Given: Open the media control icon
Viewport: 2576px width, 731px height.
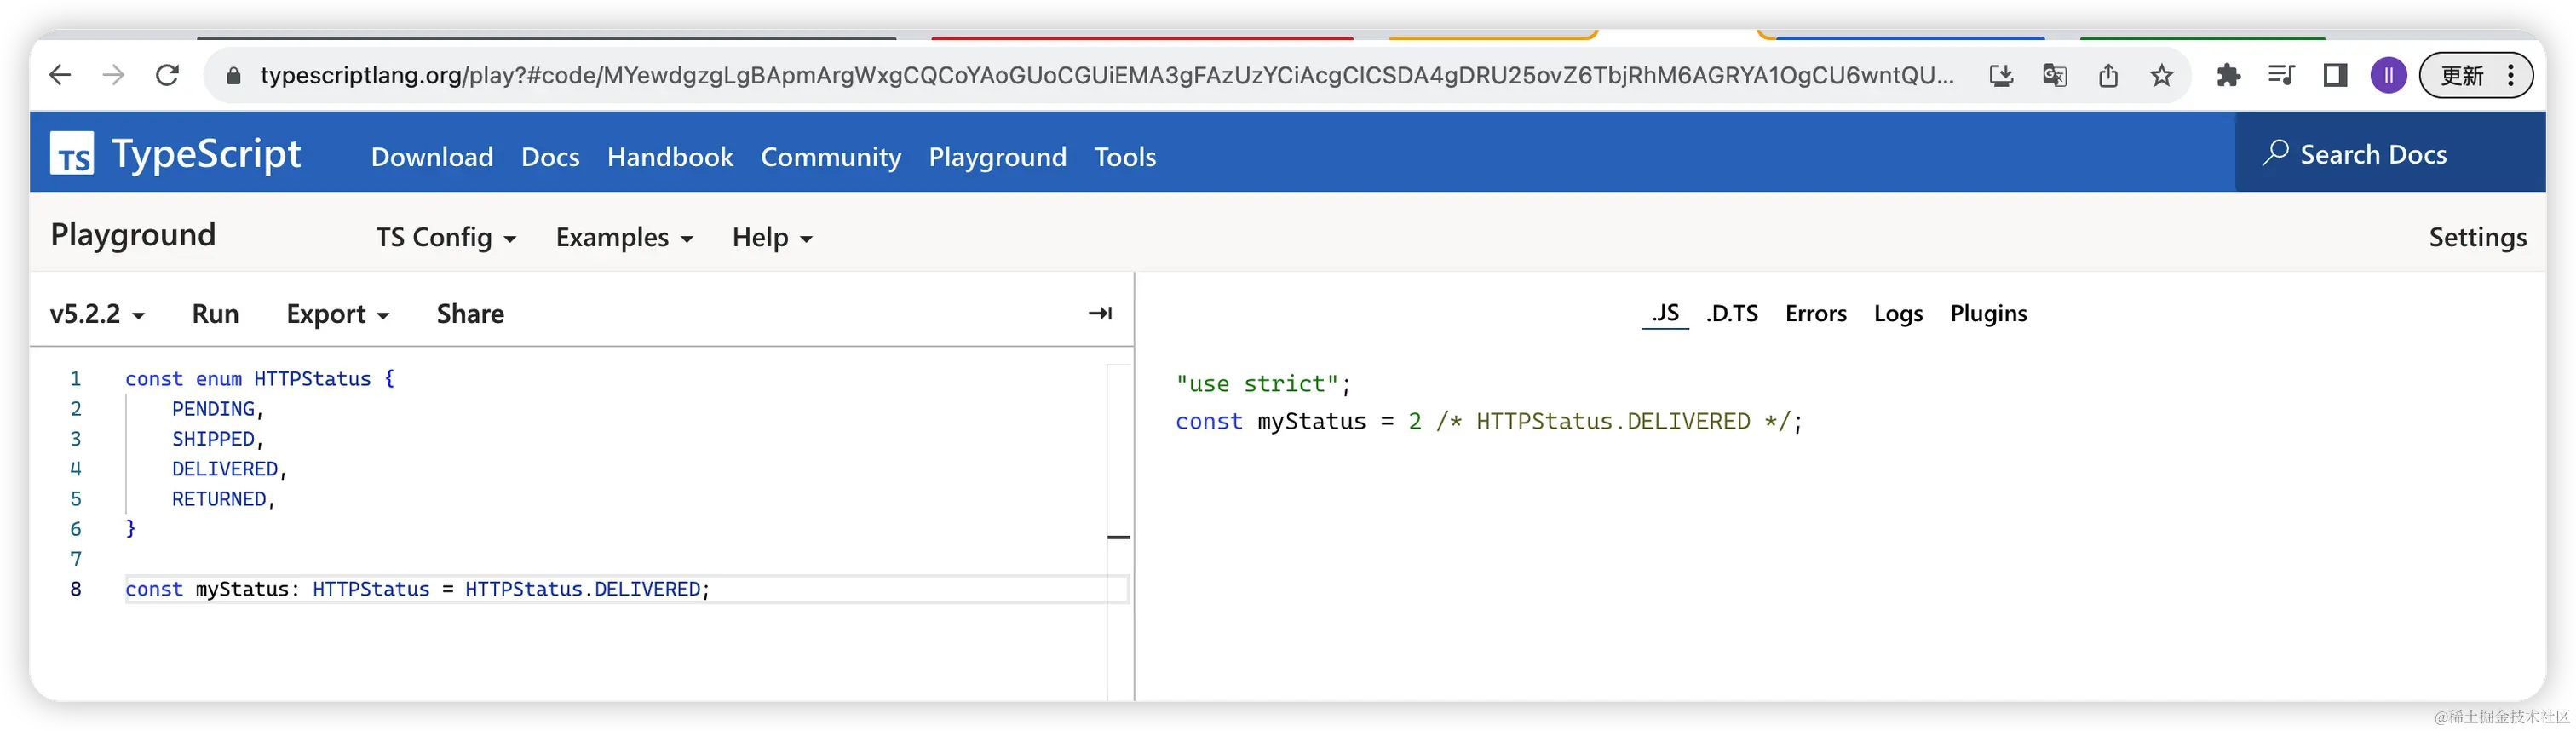Looking at the screenshot, I should (x=2281, y=75).
